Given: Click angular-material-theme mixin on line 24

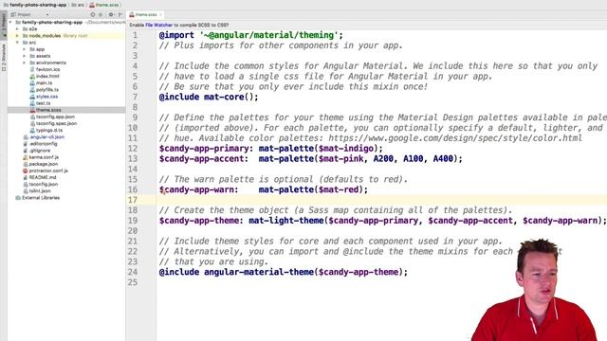Looking at the screenshot, I should (x=259, y=272).
